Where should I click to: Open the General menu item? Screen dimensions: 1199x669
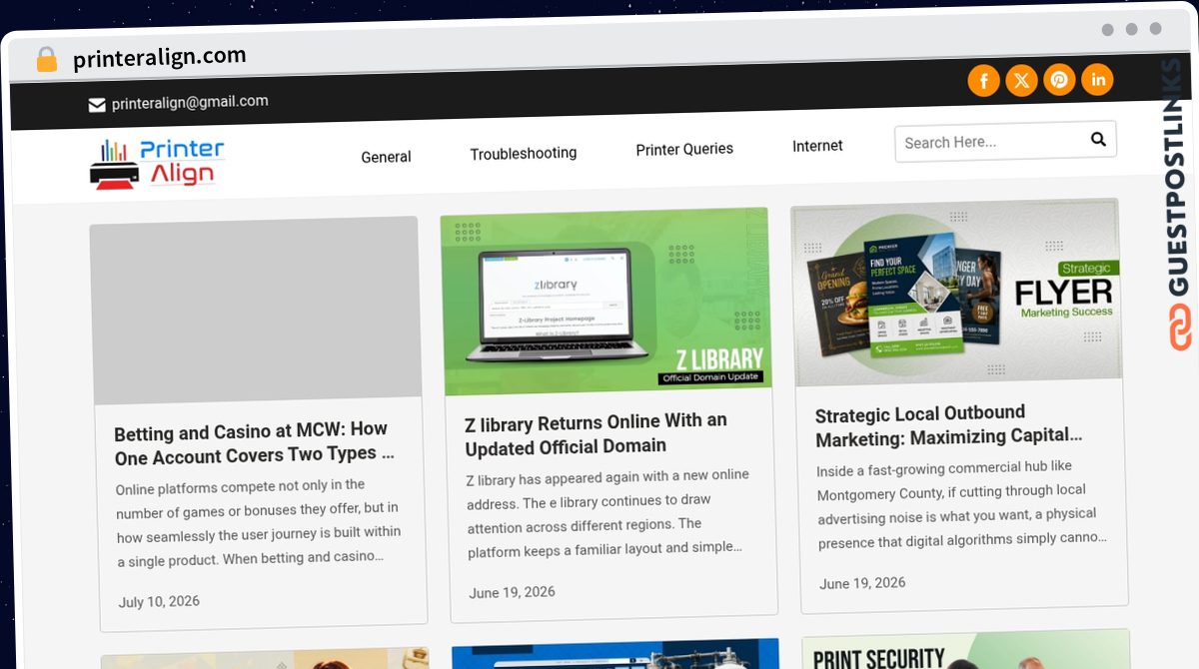point(386,157)
